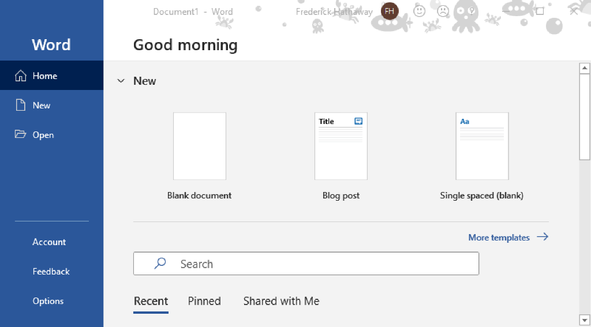Close the Word window
591x327 pixels.
click(574, 12)
